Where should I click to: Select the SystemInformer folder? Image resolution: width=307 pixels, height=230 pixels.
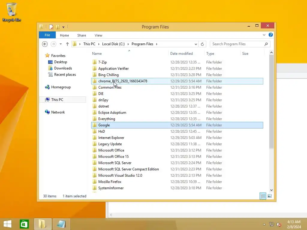click(177, 188)
